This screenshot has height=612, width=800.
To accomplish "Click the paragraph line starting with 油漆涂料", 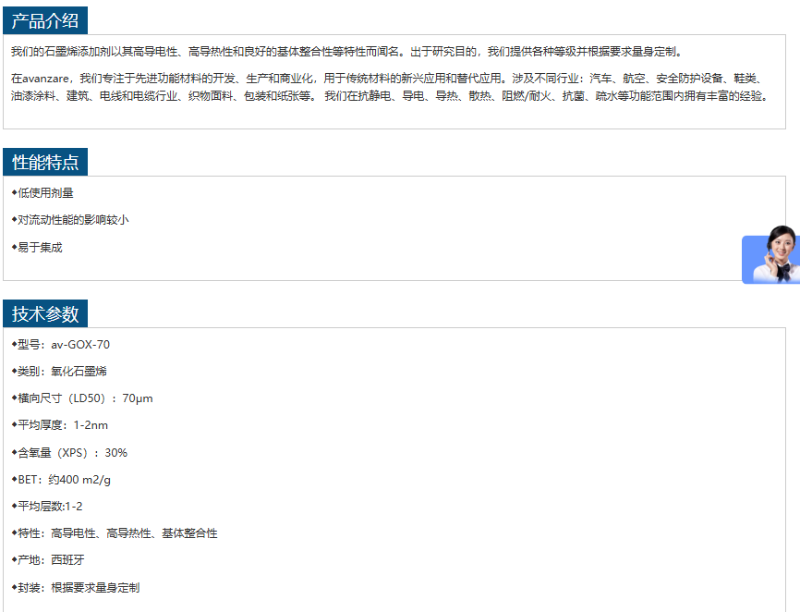I will click(388, 95).
